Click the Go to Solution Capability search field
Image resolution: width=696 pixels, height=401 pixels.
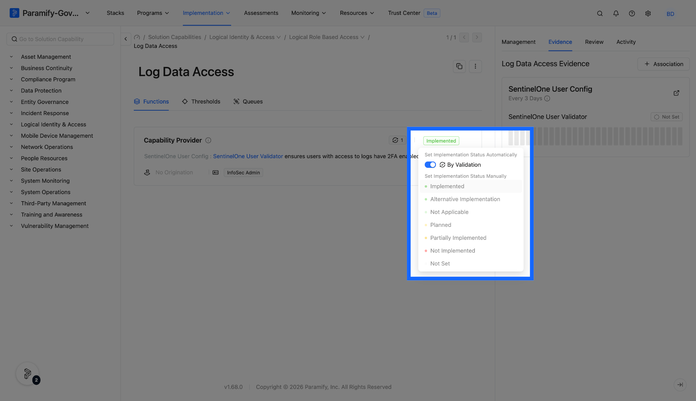coord(60,39)
